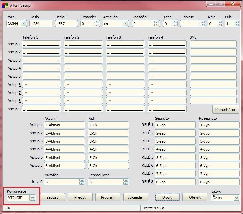Decrease the Reproduktor level

click(126, 183)
